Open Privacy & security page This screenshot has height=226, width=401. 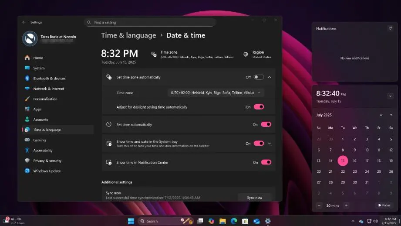(58, 161)
